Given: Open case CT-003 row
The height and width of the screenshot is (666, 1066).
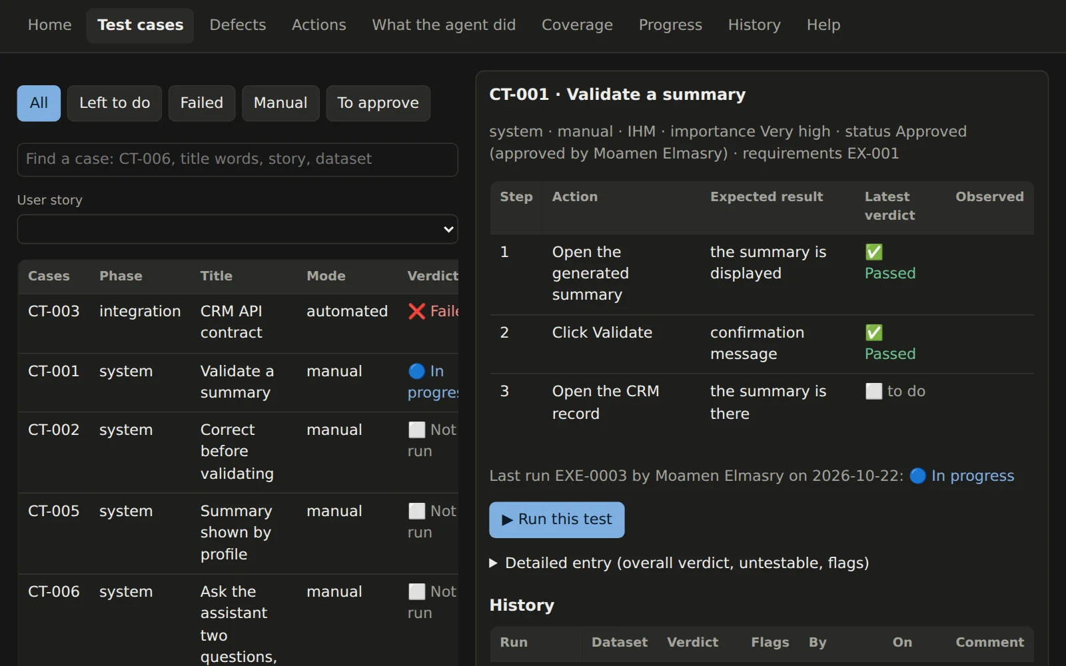Looking at the screenshot, I should pos(238,323).
